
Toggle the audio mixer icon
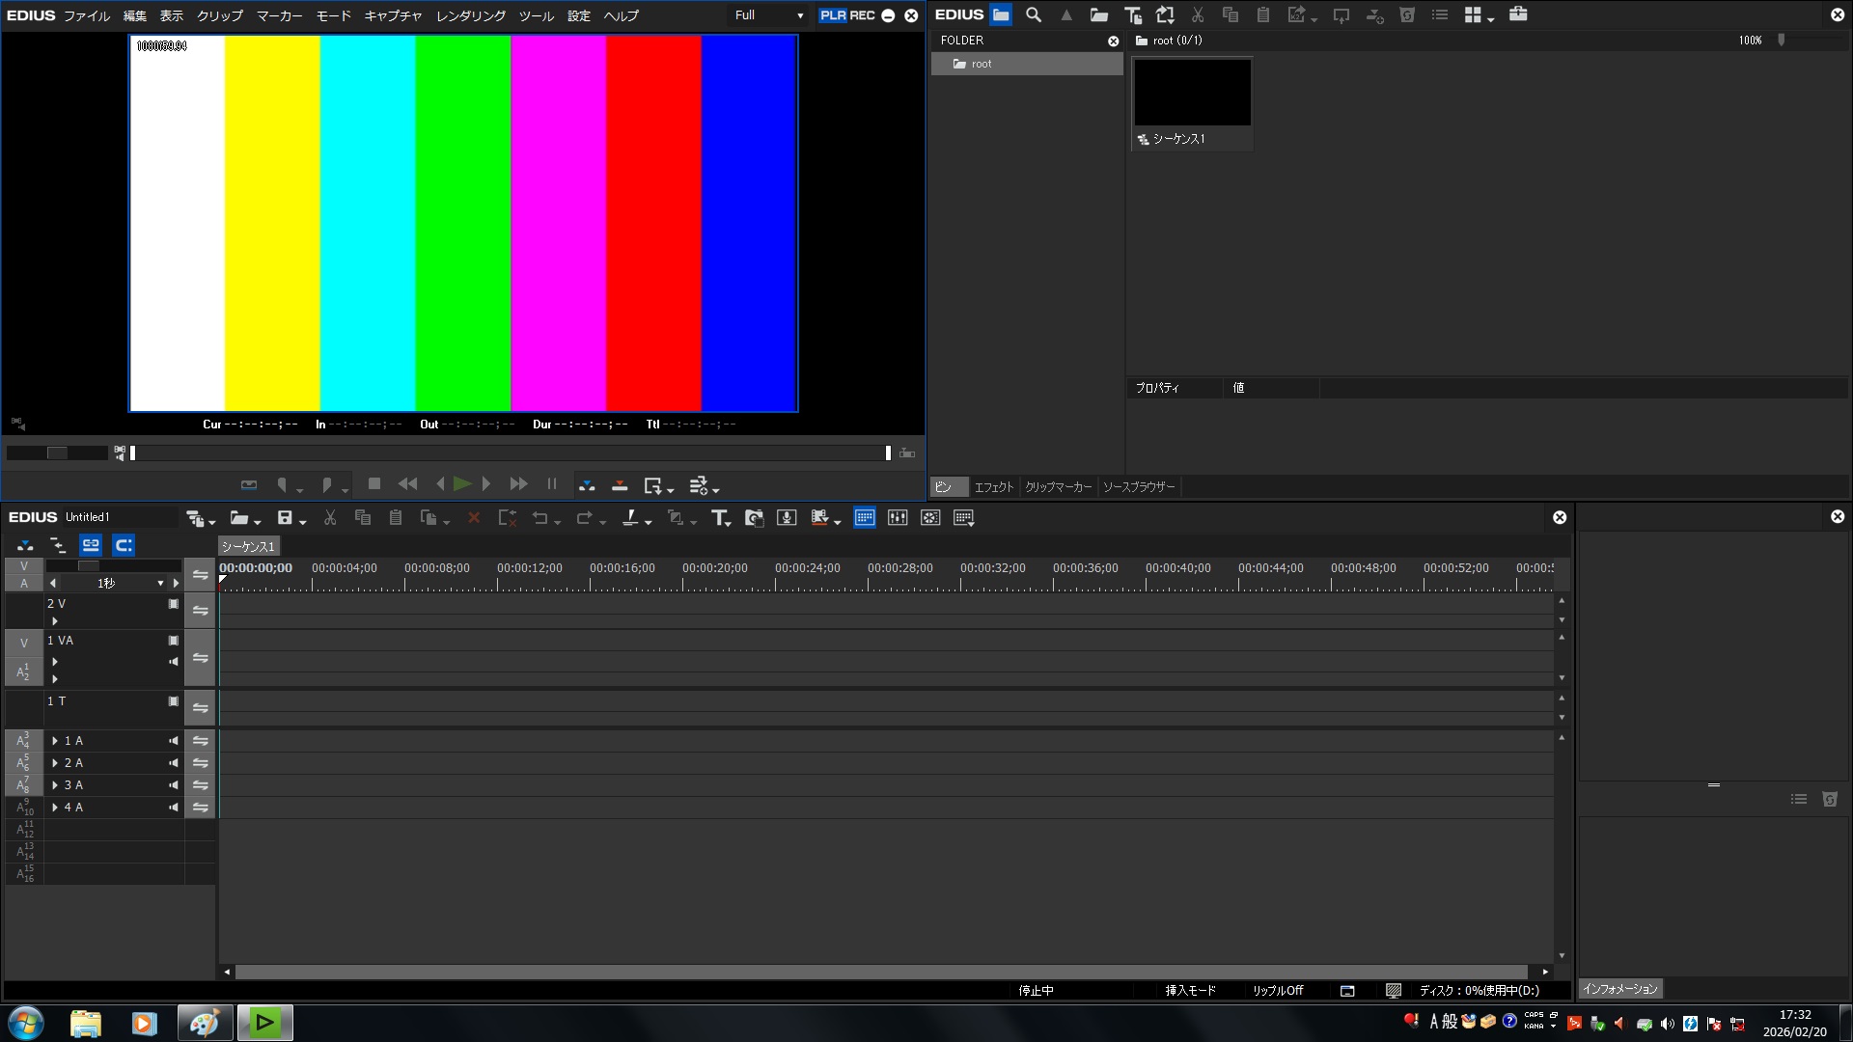point(898,518)
